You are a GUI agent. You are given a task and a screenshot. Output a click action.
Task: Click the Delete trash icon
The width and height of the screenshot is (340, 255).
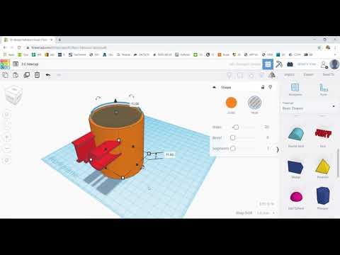pyautogui.click(x=37, y=75)
